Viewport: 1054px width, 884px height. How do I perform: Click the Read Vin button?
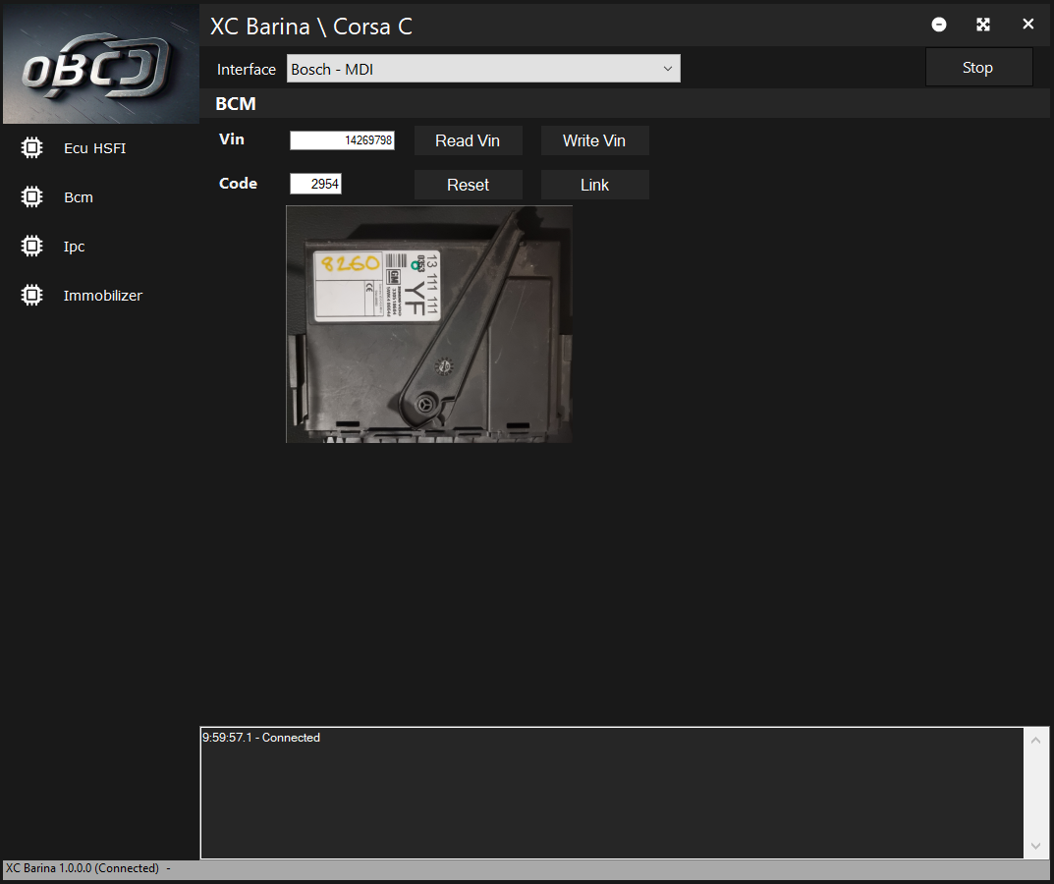[468, 140]
